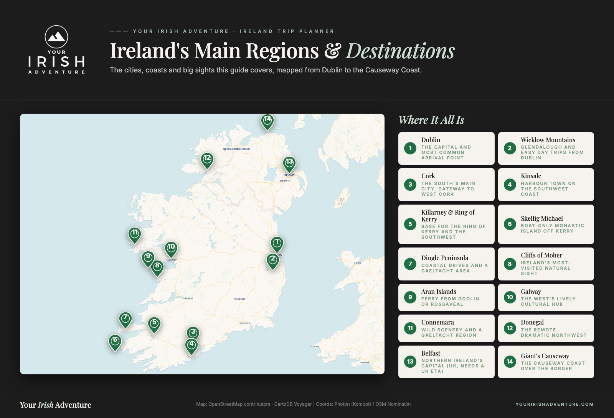Select the Galway legend card title

[x=531, y=292]
